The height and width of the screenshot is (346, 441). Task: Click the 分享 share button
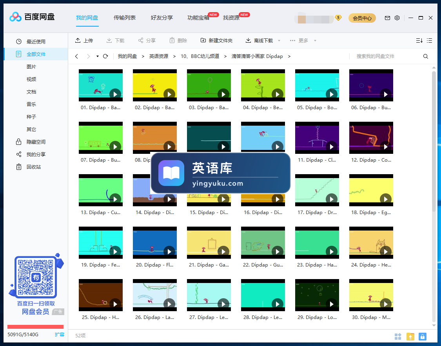click(x=147, y=40)
